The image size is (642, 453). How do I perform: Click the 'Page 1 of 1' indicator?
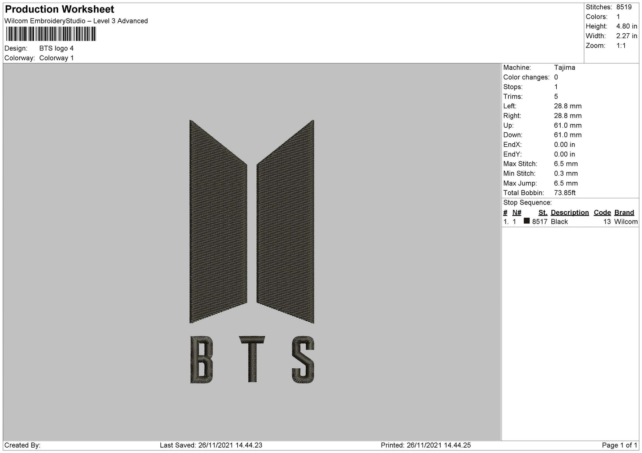point(620,445)
